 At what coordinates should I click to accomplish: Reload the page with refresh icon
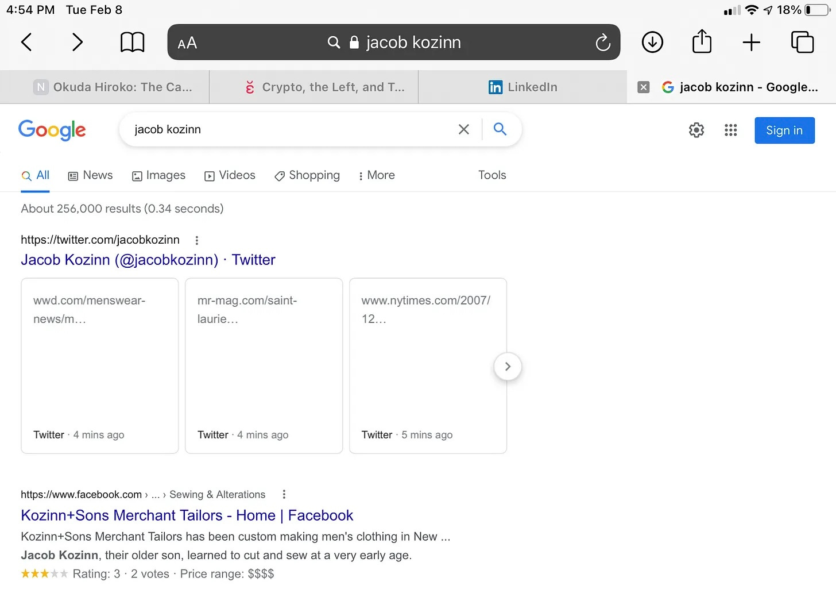pyautogui.click(x=602, y=42)
